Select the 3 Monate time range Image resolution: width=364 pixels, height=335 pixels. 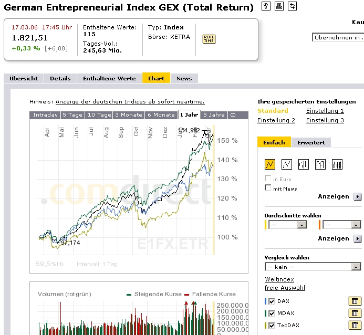click(129, 115)
